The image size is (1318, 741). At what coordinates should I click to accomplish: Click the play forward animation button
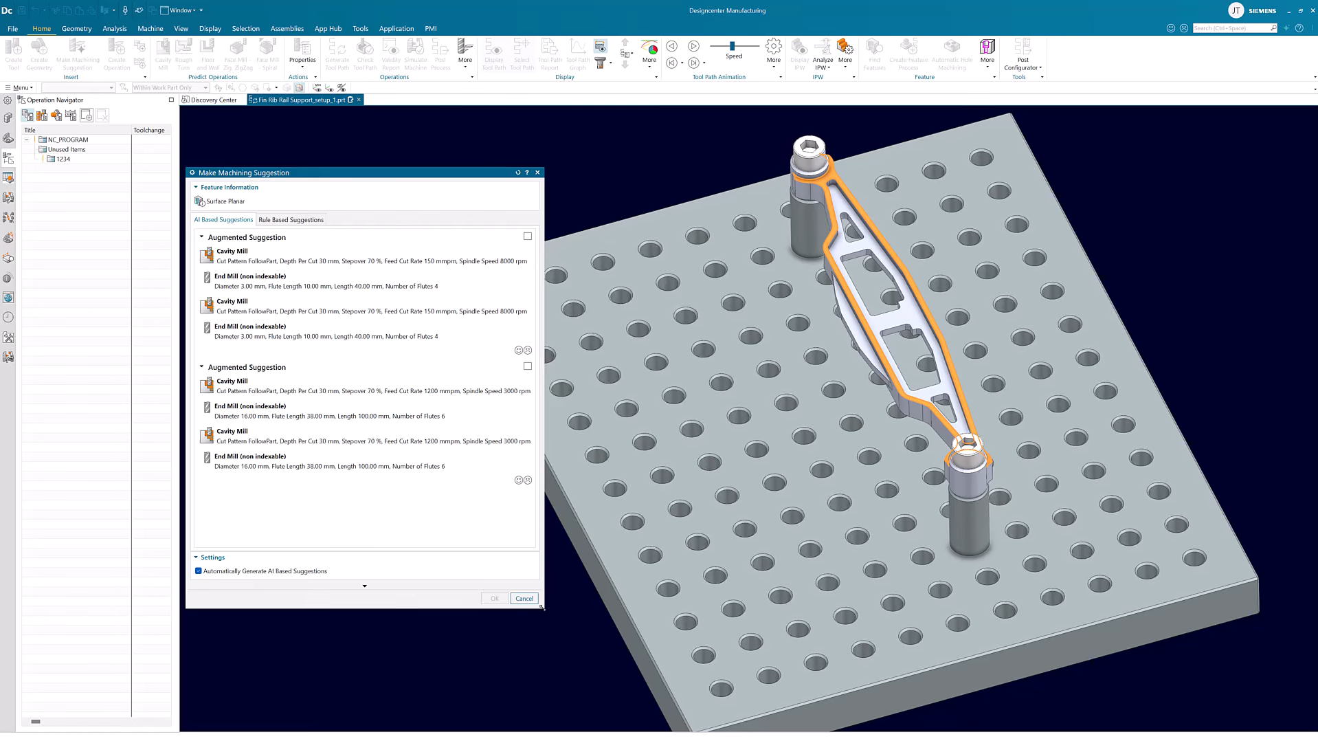click(x=693, y=46)
